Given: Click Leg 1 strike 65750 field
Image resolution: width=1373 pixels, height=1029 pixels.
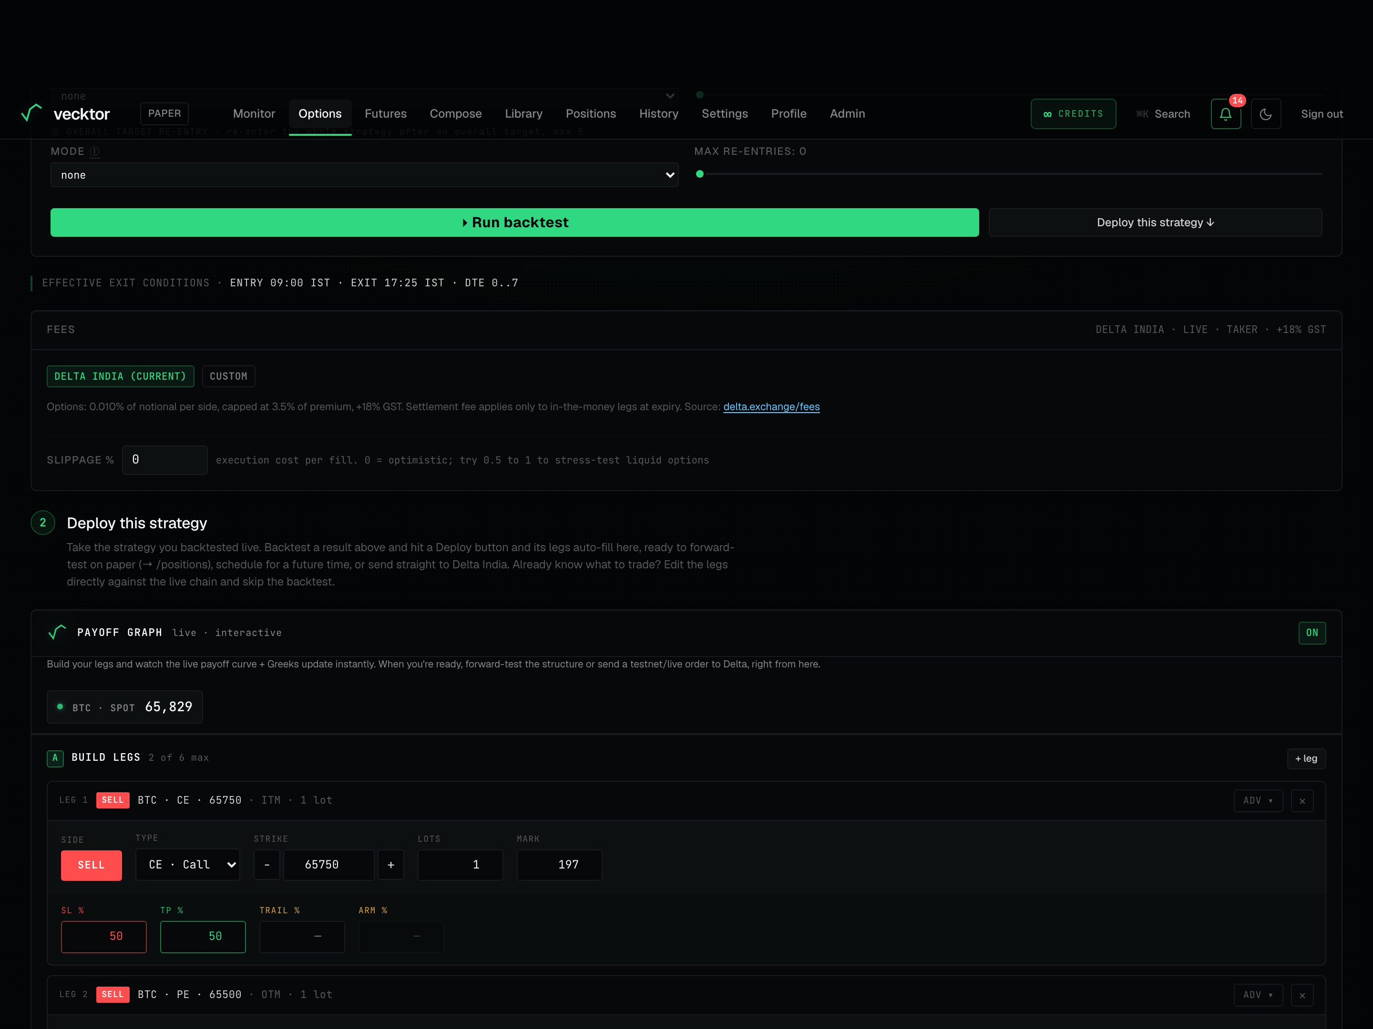Looking at the screenshot, I should coord(329,865).
